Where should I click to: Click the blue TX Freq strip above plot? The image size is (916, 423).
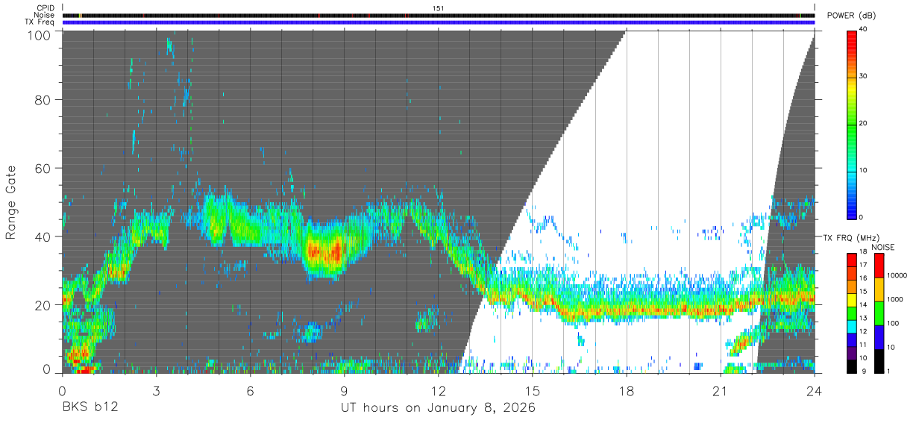[439, 22]
